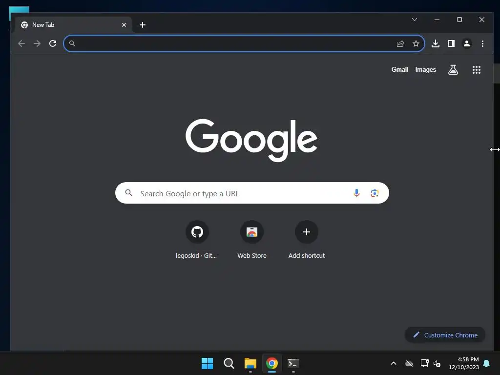Screen dimensions: 500x375
Task: Open taskbar Search
Action: [229, 363]
